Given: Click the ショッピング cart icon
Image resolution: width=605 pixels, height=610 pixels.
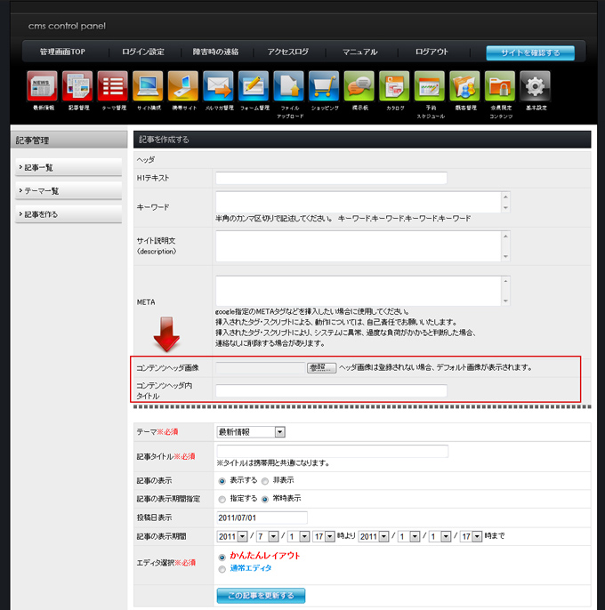Looking at the screenshot, I should [324, 87].
